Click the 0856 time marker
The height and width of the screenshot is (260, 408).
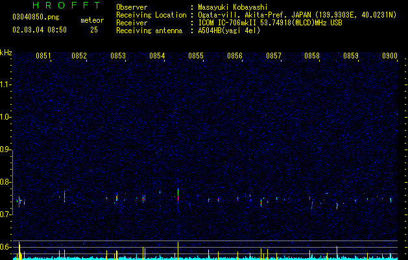(235, 56)
